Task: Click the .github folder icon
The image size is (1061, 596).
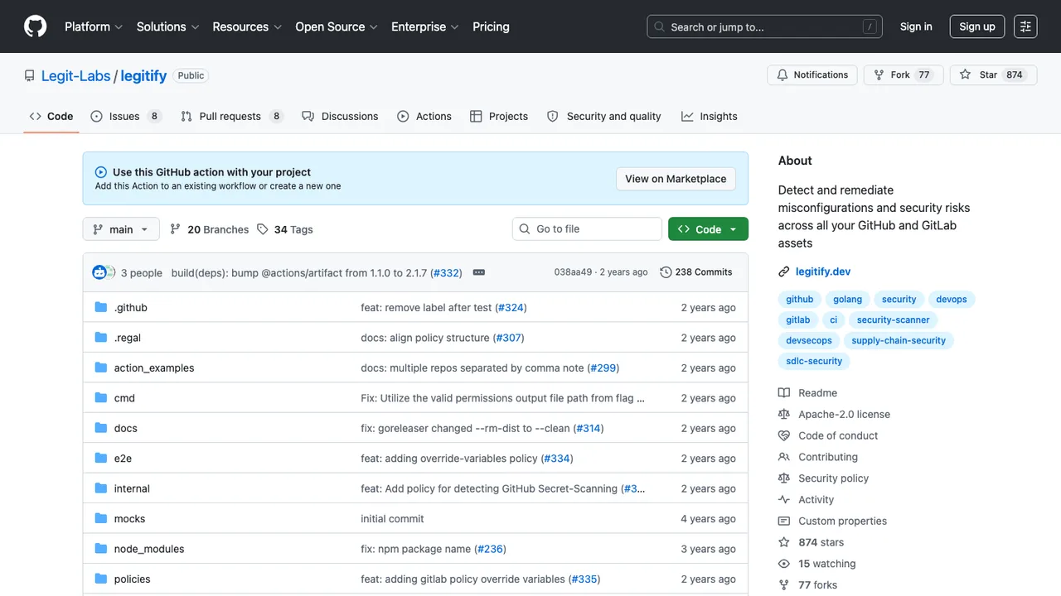Action: [x=101, y=307]
